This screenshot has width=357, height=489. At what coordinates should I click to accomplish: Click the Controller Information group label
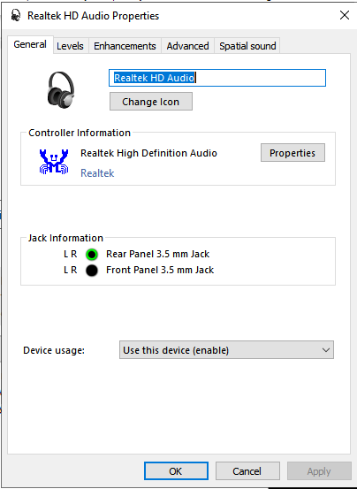click(80, 133)
